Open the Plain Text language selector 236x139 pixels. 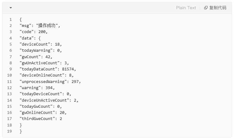186,8
